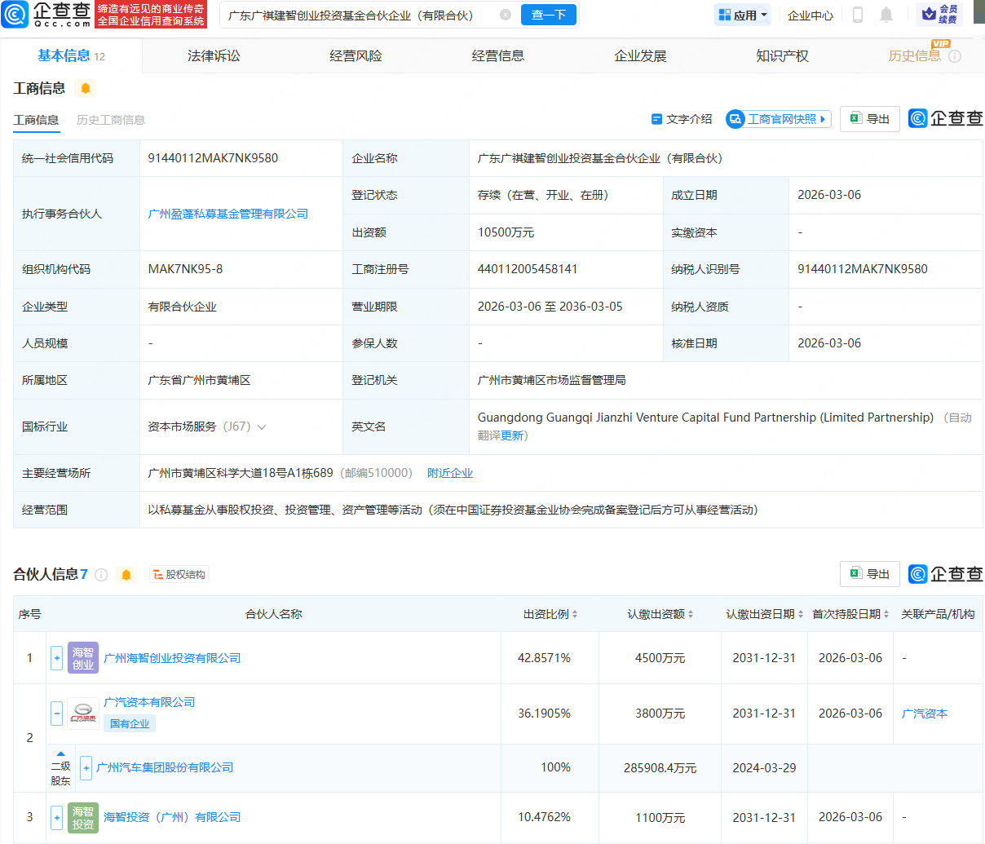Click the 股权结构 icon button
Image resolution: width=985 pixels, height=844 pixels.
point(179,574)
